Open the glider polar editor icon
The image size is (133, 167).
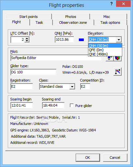118,72
